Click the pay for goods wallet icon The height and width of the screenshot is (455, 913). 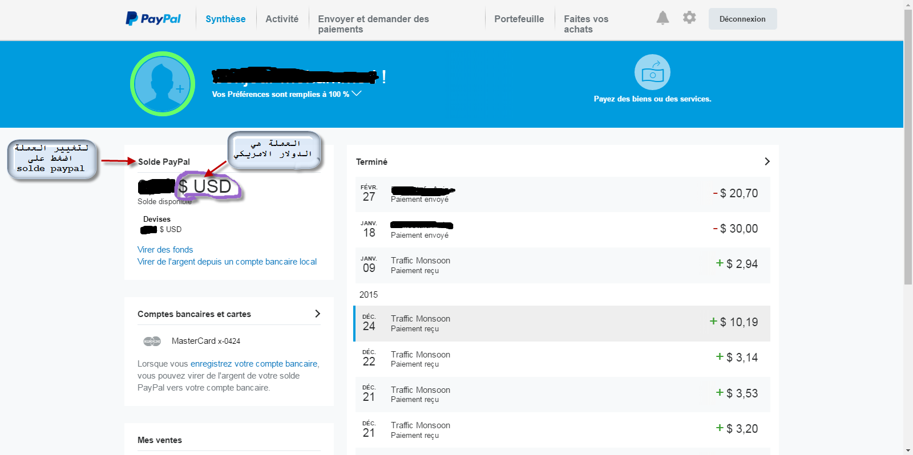[x=652, y=72]
